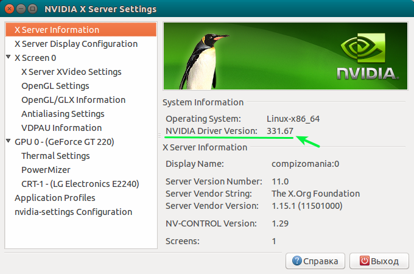Select X Server XVideo Settings
414x274 pixels.
(x=71, y=72)
